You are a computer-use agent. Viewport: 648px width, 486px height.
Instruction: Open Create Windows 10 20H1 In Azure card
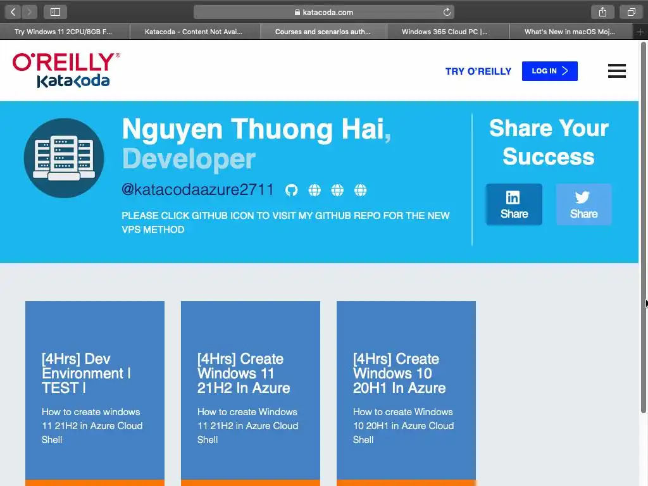click(406, 394)
